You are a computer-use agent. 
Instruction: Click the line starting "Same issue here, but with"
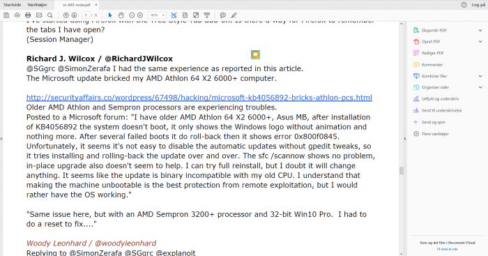[197, 214]
